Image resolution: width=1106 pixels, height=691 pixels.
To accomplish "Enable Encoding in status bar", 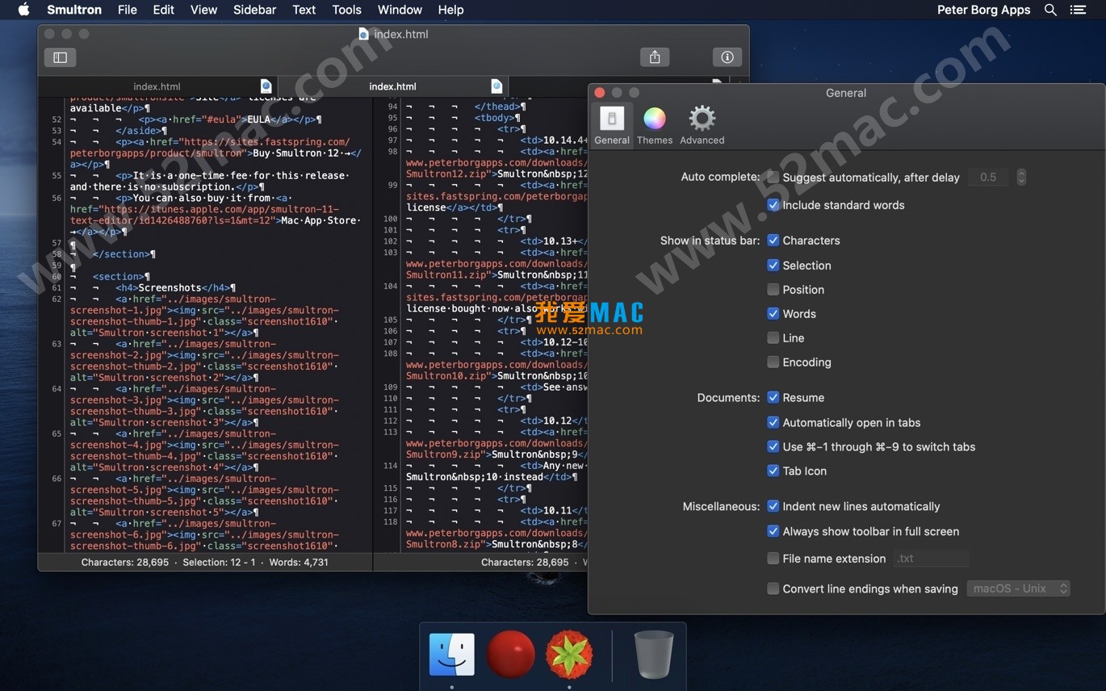I will 773,362.
